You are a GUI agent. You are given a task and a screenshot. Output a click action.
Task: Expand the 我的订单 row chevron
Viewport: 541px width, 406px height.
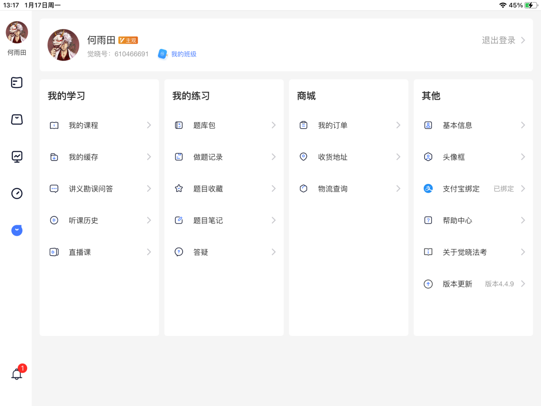pos(398,126)
